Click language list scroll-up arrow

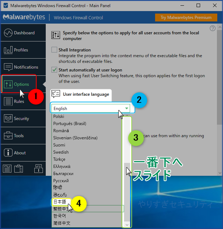127,115
